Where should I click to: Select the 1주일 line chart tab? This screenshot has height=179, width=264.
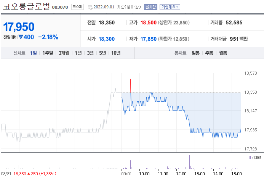(x=48, y=53)
